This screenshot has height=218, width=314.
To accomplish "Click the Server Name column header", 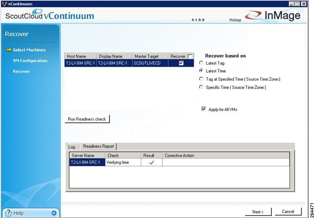I will tap(87, 156).
